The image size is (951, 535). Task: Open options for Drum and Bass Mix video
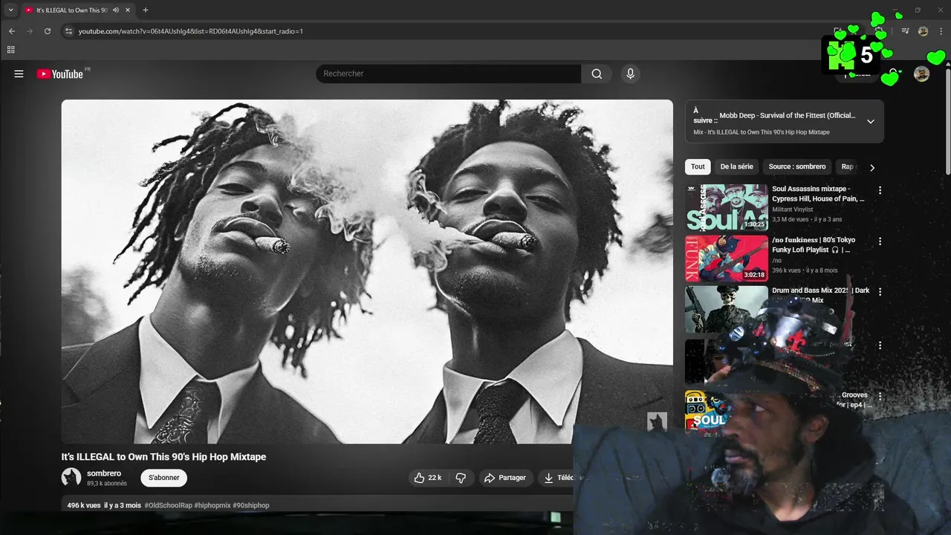(x=880, y=292)
